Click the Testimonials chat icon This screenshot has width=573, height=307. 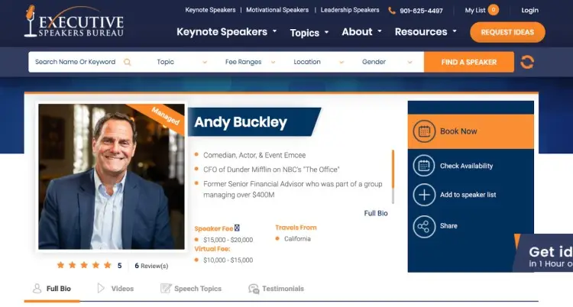254,289
